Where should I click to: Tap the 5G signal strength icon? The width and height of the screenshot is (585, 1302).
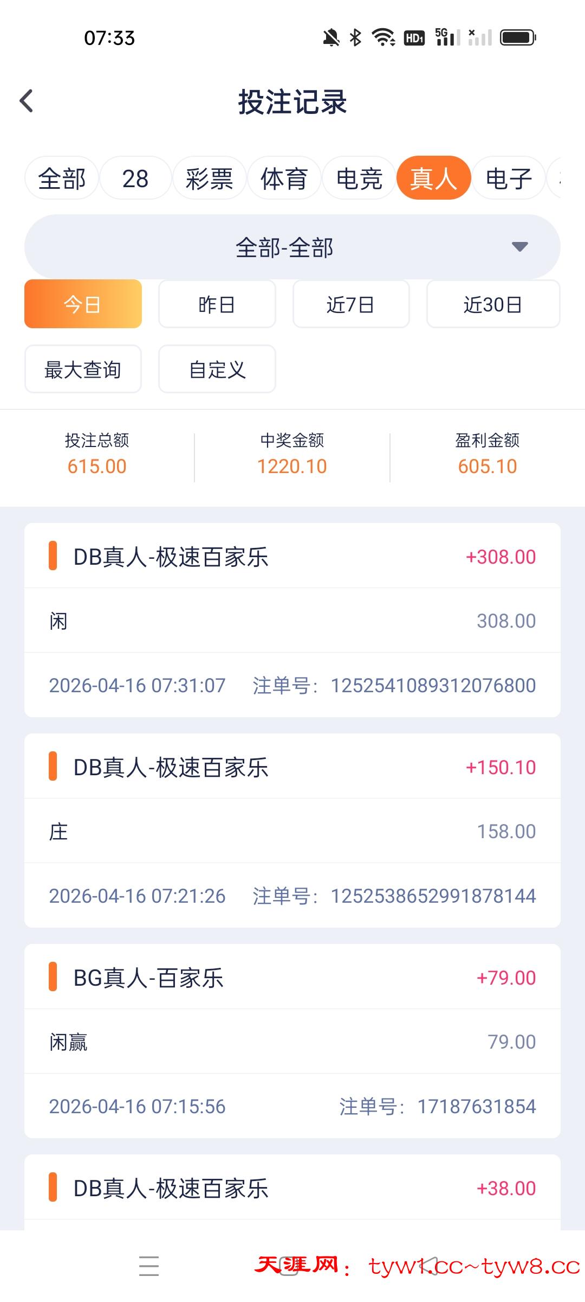pos(447,38)
